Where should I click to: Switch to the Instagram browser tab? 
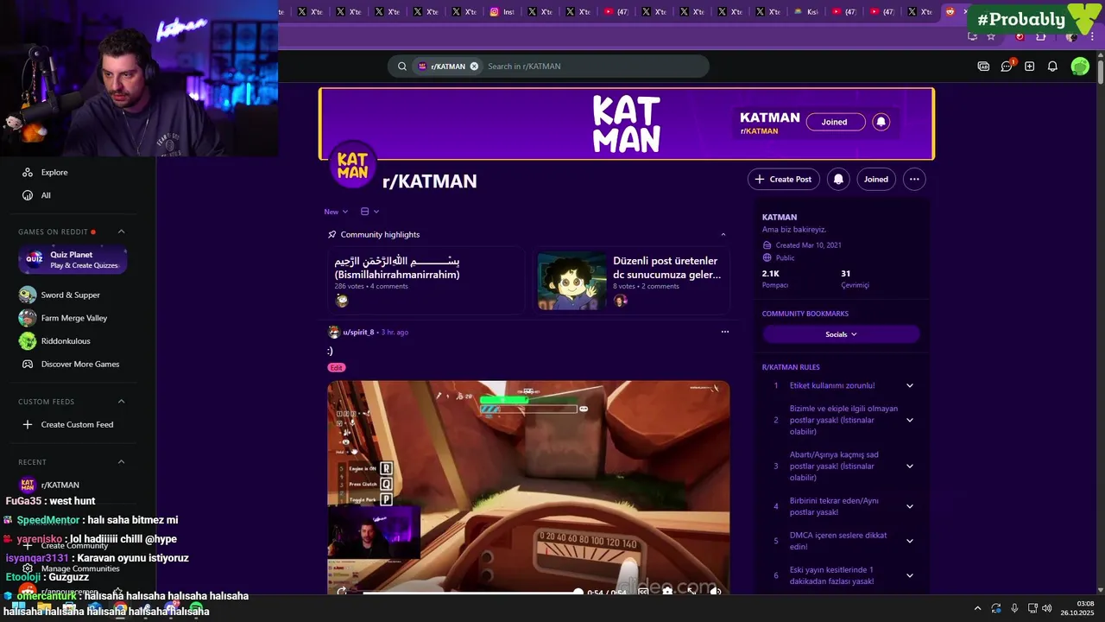[502, 12]
